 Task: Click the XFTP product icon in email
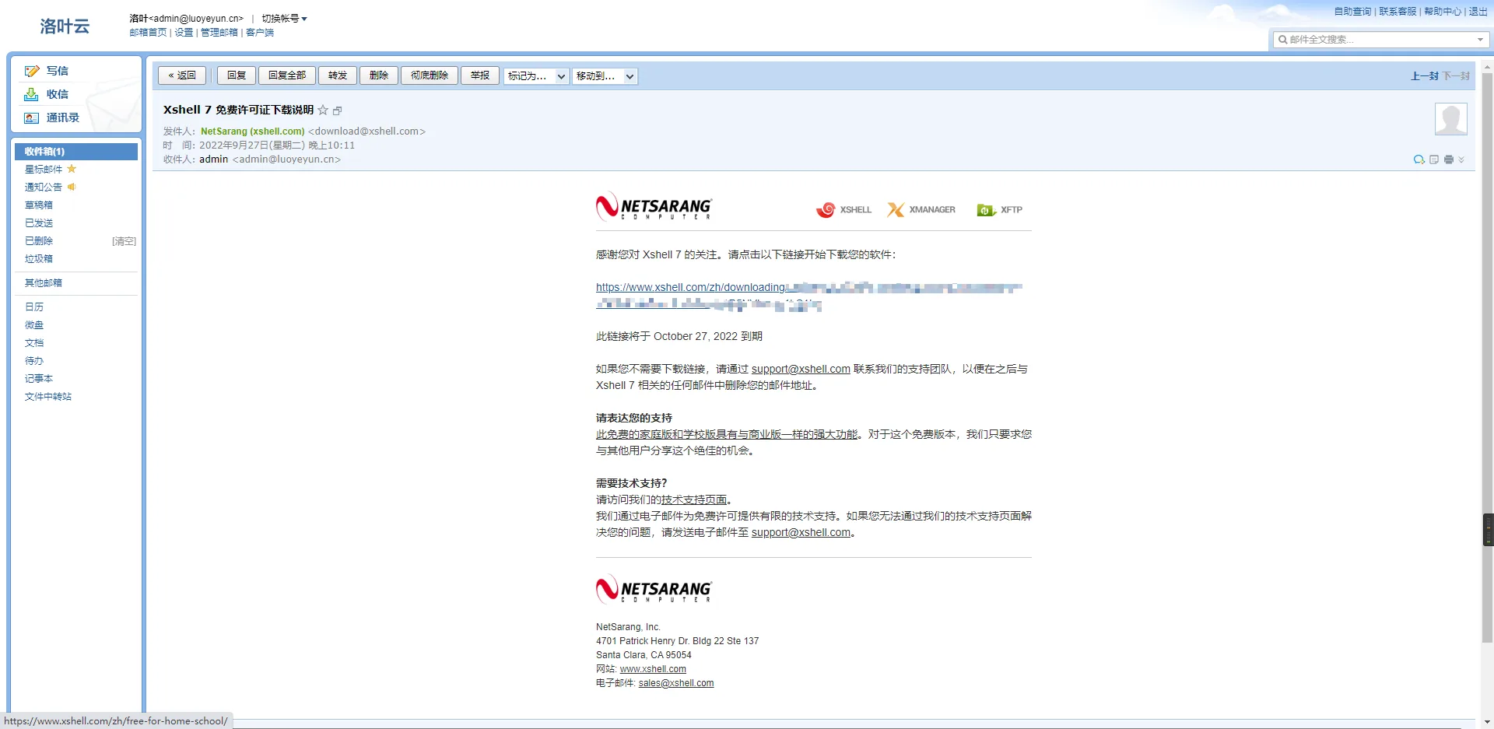click(x=1000, y=210)
